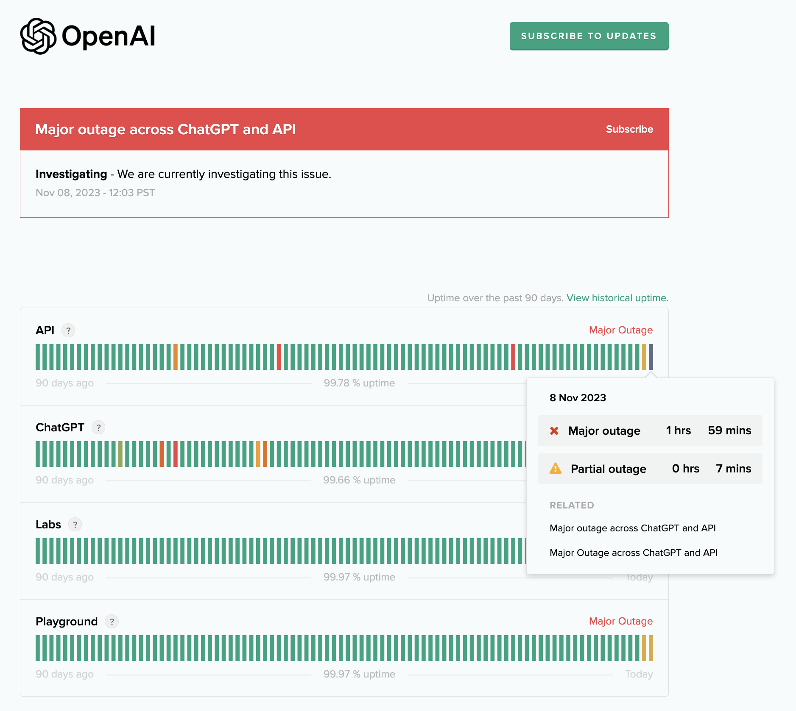Click the 90 days ago label under API
This screenshot has height=711, width=796.
tap(64, 383)
